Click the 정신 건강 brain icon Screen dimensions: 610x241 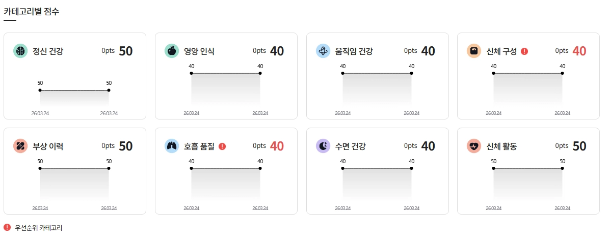point(20,51)
